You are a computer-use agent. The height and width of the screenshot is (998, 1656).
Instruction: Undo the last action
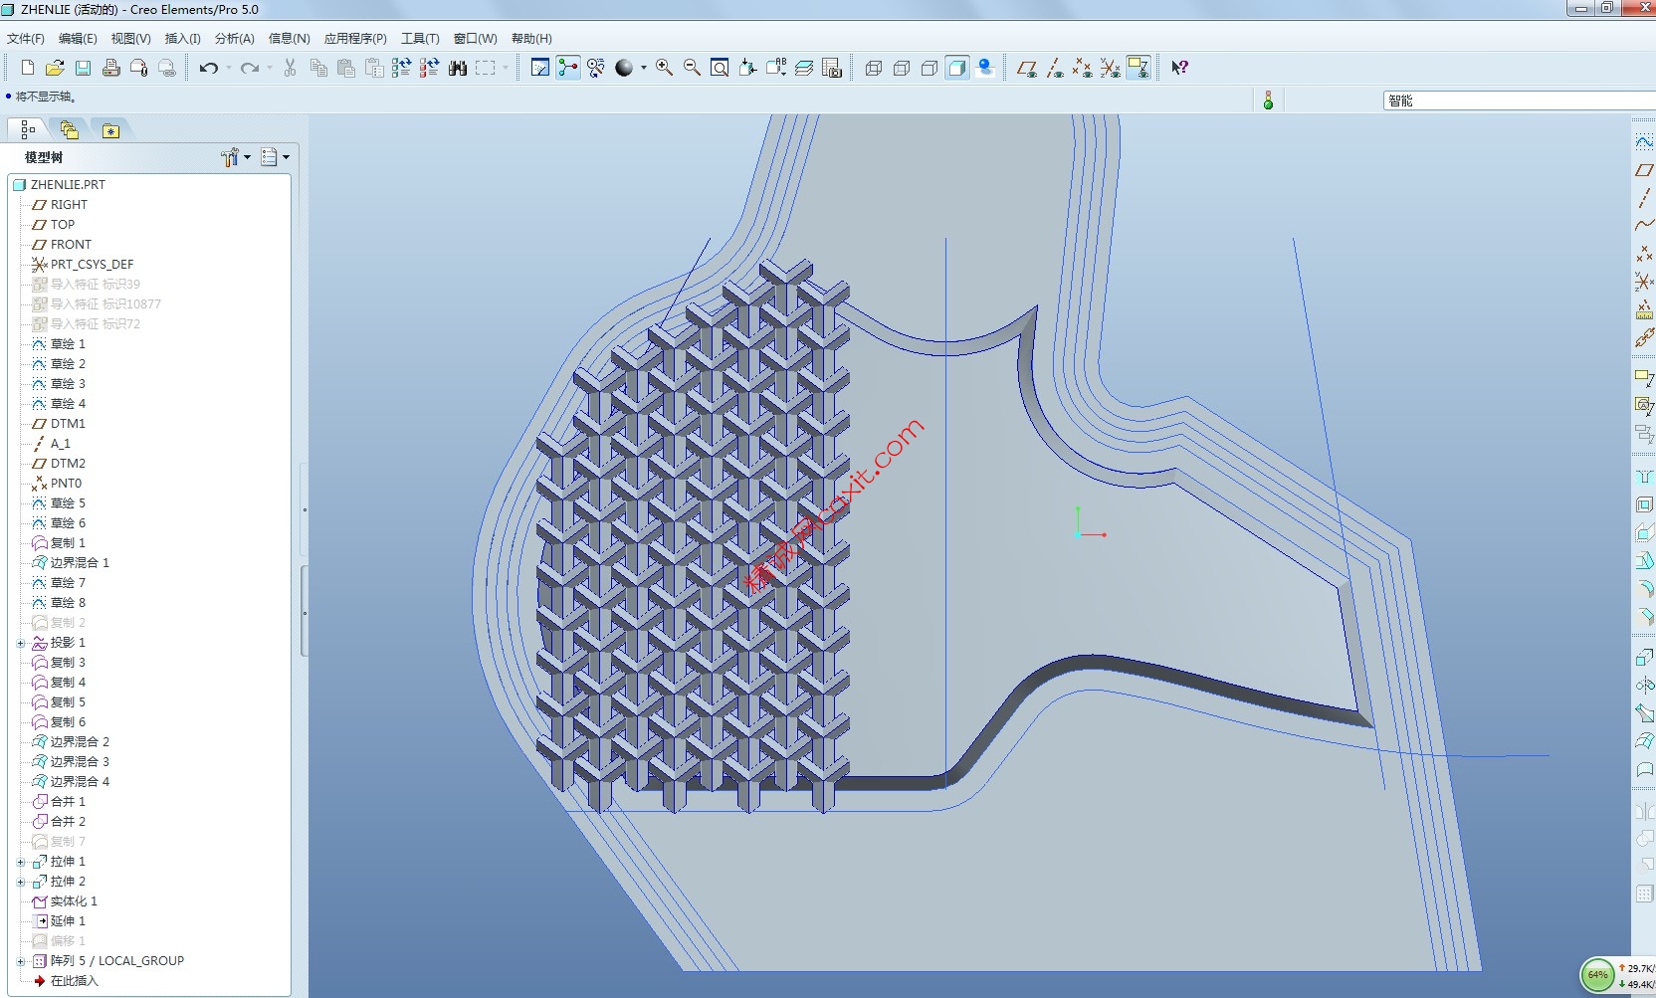[208, 68]
